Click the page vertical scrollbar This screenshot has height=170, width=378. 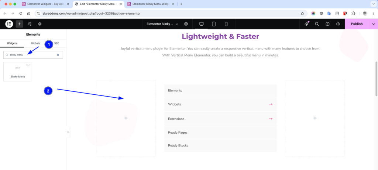376,79
